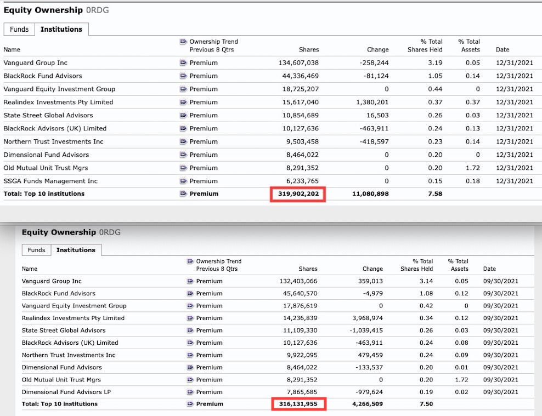Click the Ownership Trend header icon, top table

183,42
